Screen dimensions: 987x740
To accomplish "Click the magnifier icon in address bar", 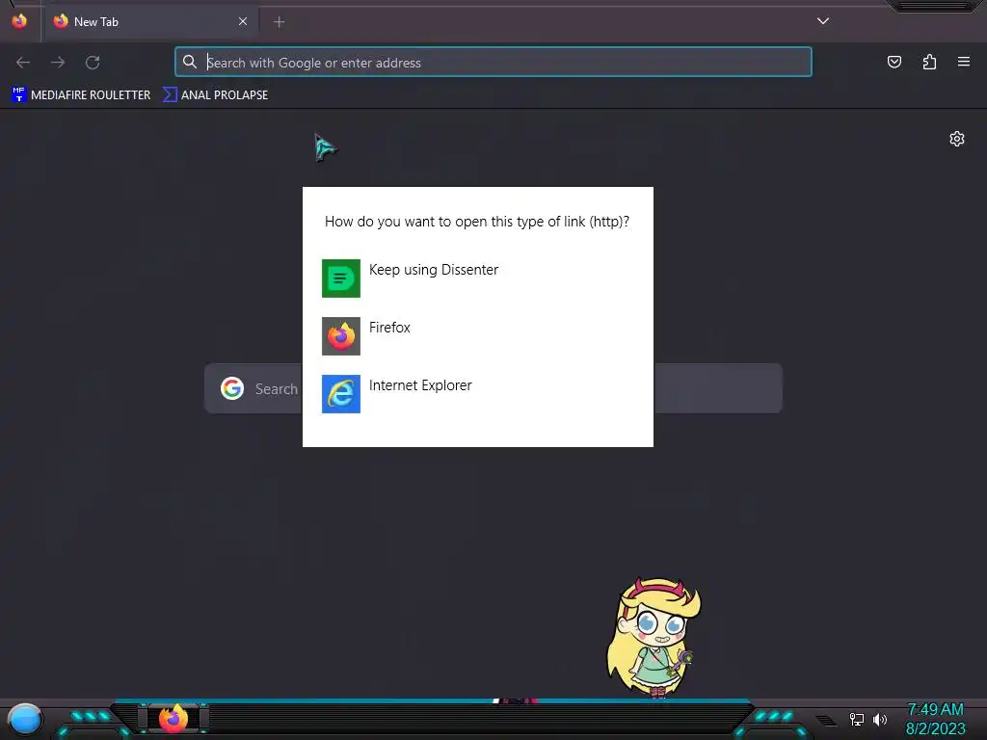I will tap(190, 62).
